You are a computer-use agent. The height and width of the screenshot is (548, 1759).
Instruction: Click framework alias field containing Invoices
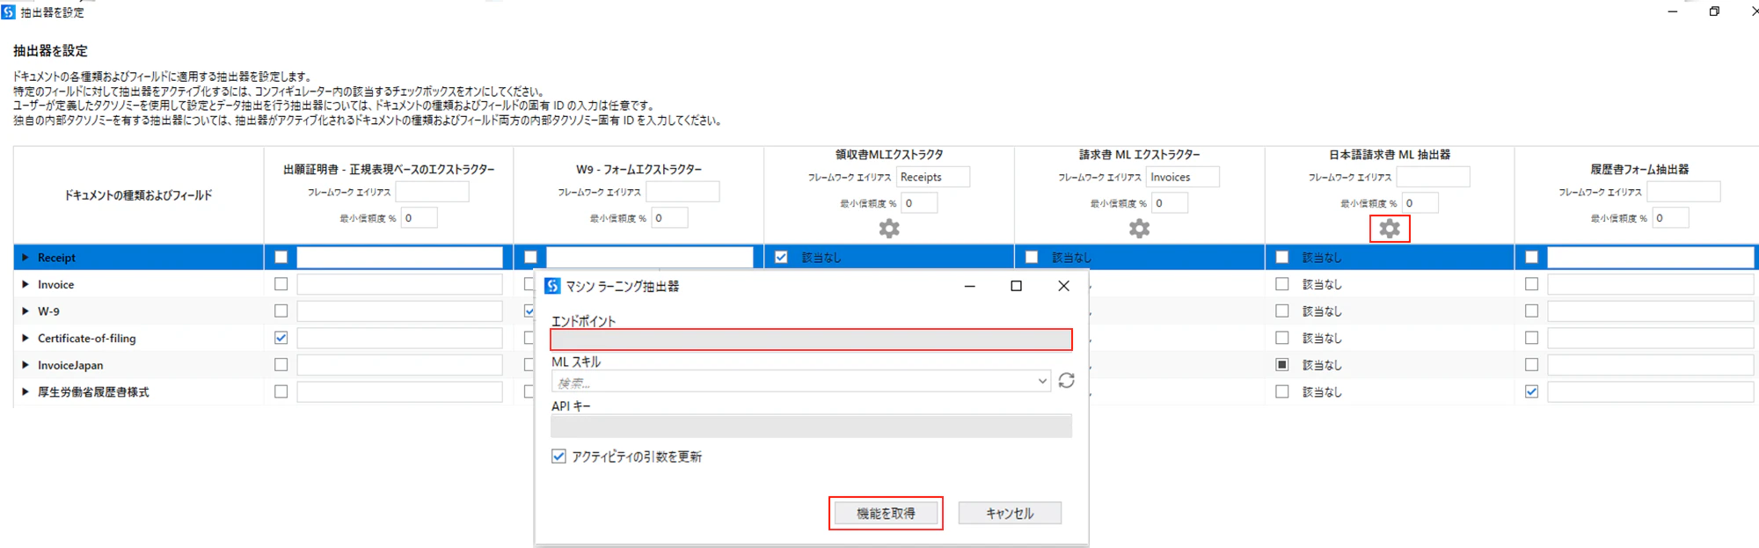tap(1183, 177)
